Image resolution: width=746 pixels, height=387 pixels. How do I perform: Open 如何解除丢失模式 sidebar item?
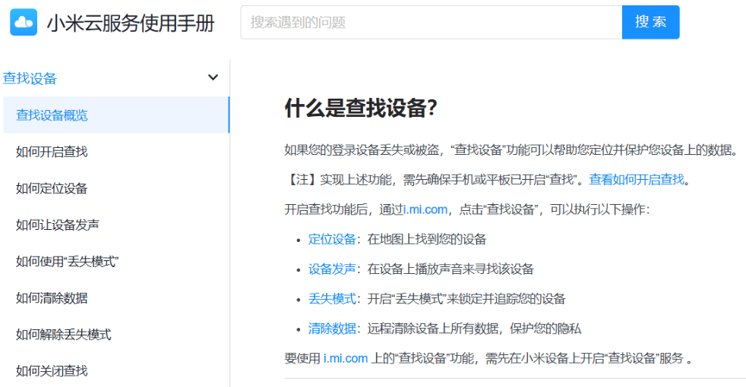point(116,334)
